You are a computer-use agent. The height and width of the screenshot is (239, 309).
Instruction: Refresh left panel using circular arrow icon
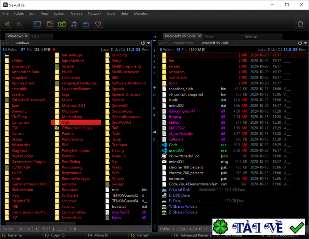[x=143, y=43]
